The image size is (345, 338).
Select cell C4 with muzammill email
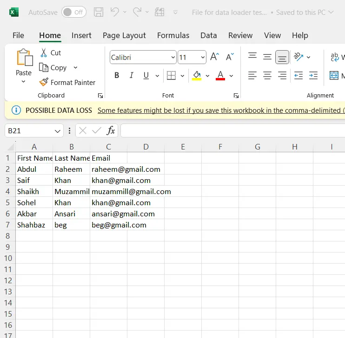(x=108, y=191)
